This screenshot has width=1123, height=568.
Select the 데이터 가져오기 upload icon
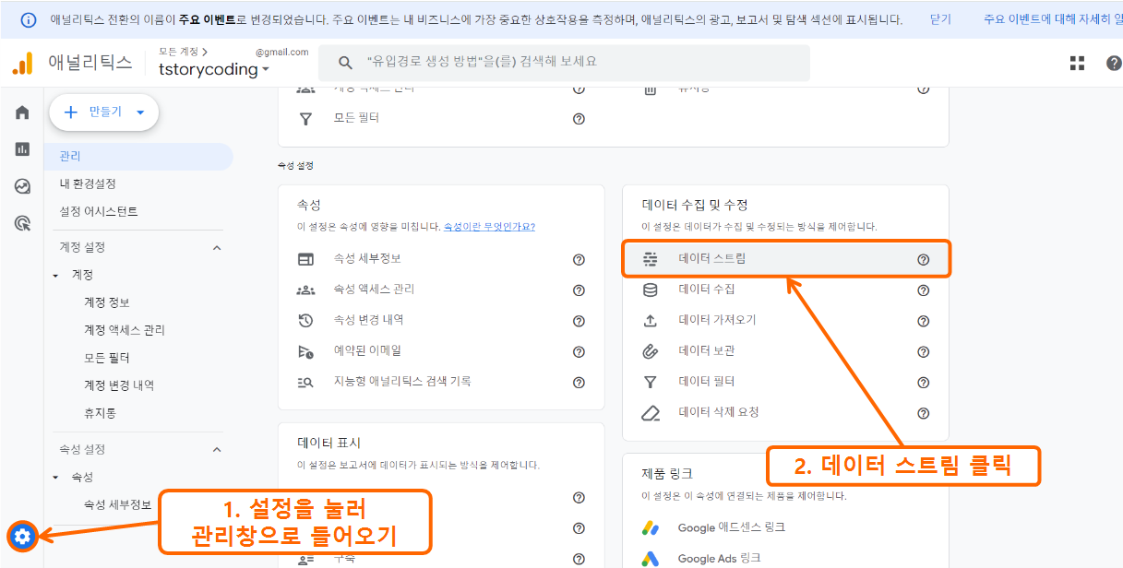[x=650, y=321]
